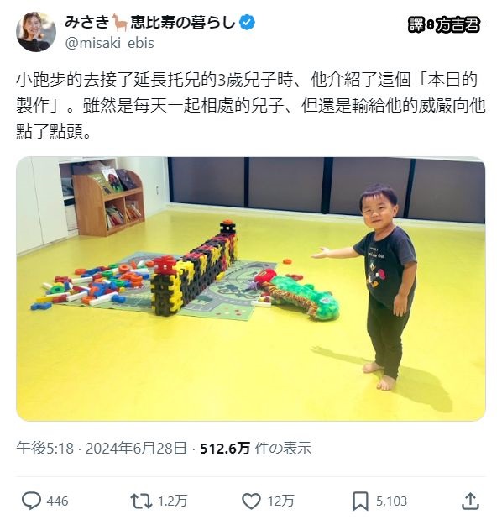The image size is (502, 525).
Task: Click the 1.2万 retweet count
Action: point(172,501)
